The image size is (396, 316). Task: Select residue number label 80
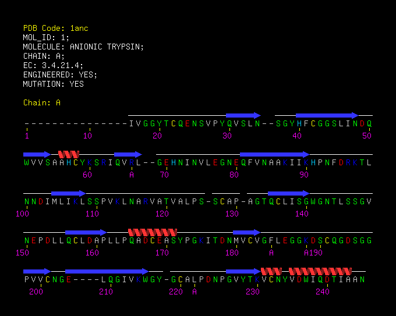pos(234,175)
